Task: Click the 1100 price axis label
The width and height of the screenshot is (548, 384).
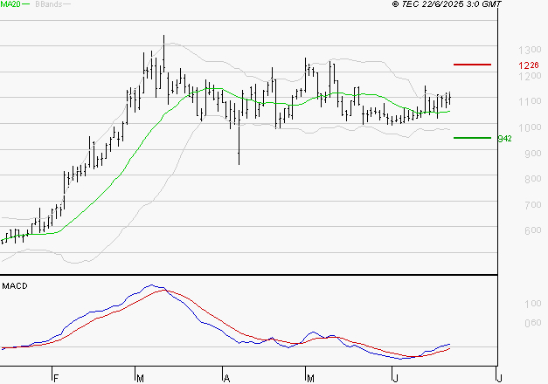Action: [530, 101]
